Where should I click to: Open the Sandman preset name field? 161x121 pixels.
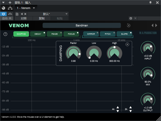click(82, 25)
